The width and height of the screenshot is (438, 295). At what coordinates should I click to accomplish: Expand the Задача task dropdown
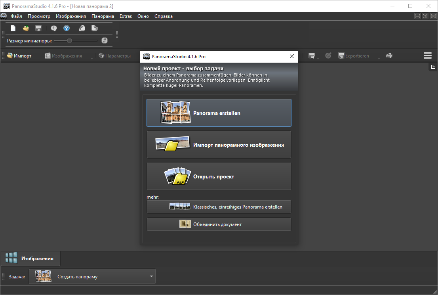pyautogui.click(x=151, y=277)
